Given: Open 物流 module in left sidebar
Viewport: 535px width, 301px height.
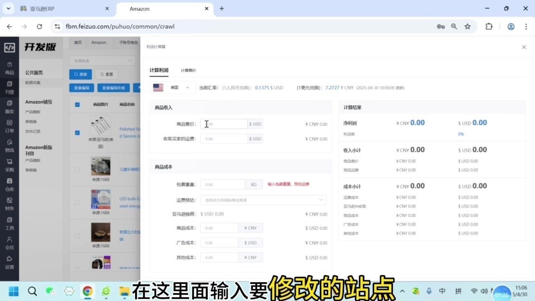Looking at the screenshot, I should [x=9, y=146].
